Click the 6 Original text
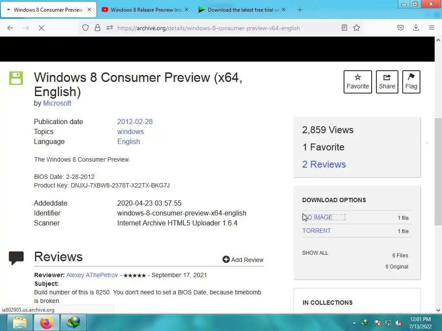 click(x=397, y=266)
